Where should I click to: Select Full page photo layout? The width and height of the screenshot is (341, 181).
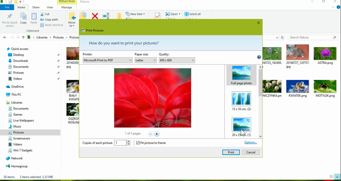[241, 75]
